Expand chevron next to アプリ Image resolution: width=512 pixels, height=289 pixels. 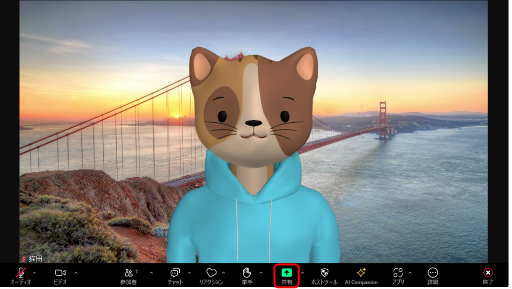coord(410,272)
